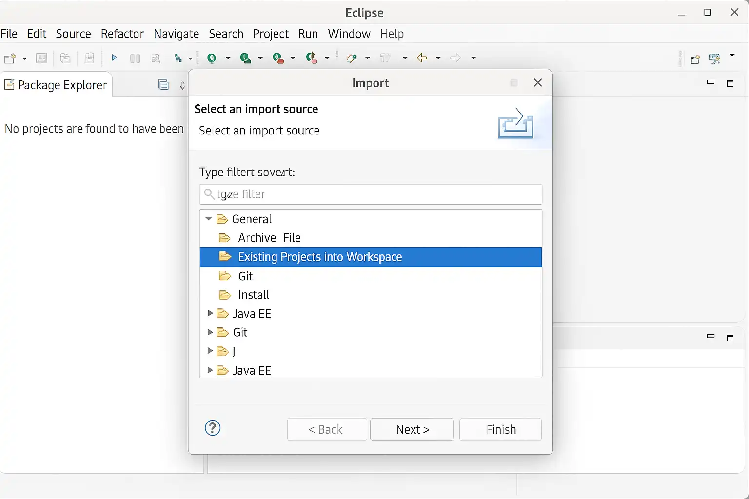Select Existing Projects into Workspace
This screenshot has width=749, height=499.
tap(371, 257)
